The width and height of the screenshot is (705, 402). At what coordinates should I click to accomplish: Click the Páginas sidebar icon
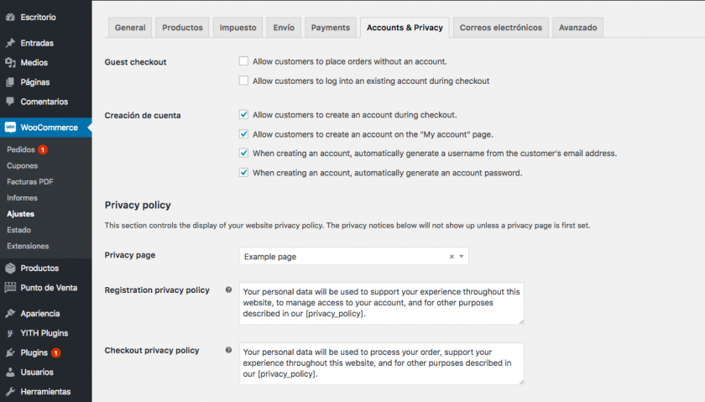click(x=10, y=82)
